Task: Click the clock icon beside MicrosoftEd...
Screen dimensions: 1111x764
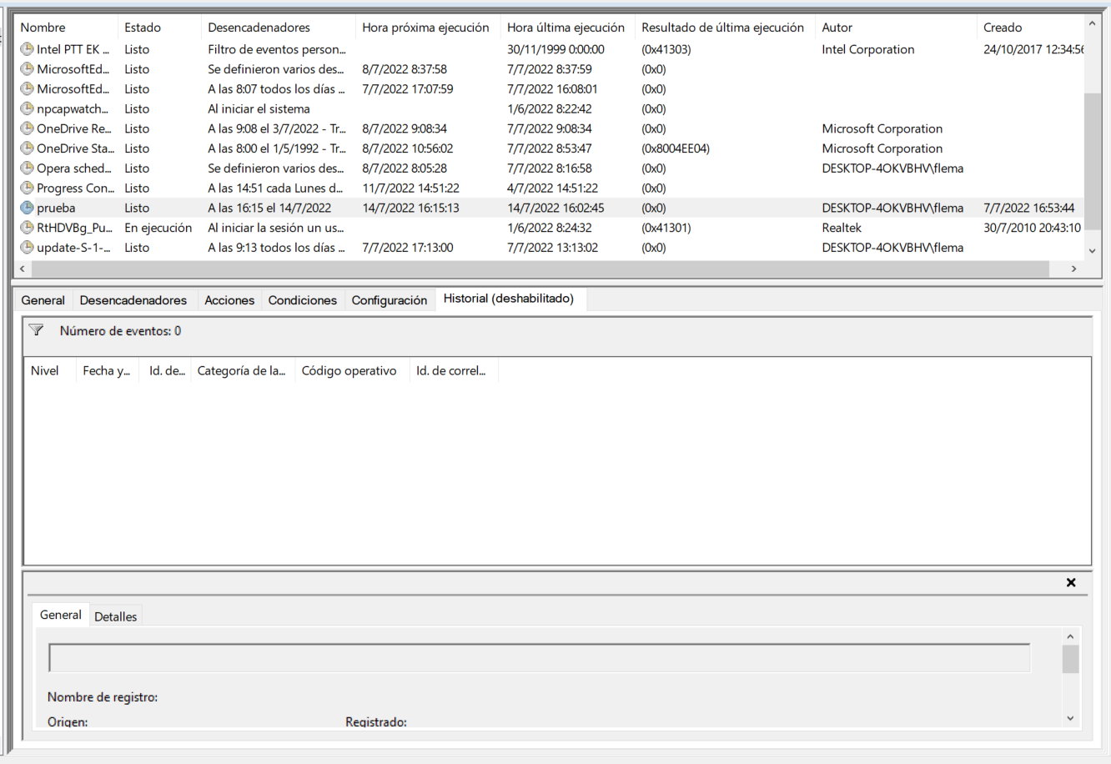Action: (26, 68)
